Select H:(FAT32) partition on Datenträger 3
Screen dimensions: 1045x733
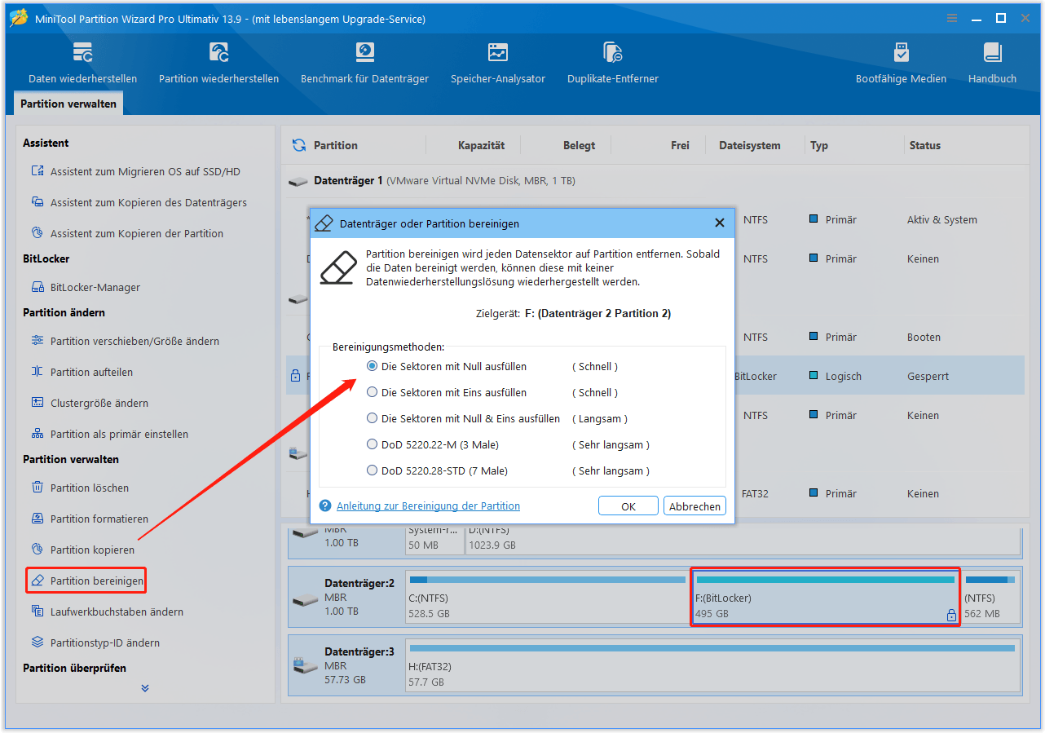click(x=713, y=667)
